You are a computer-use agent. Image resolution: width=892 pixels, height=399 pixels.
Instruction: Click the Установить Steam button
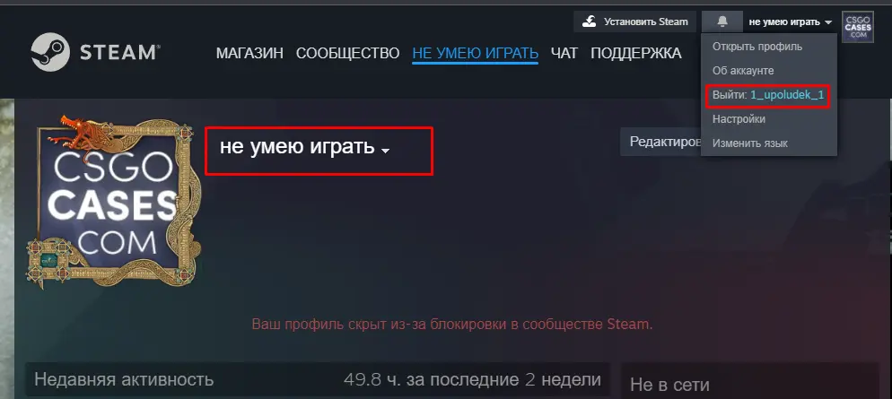(x=634, y=22)
